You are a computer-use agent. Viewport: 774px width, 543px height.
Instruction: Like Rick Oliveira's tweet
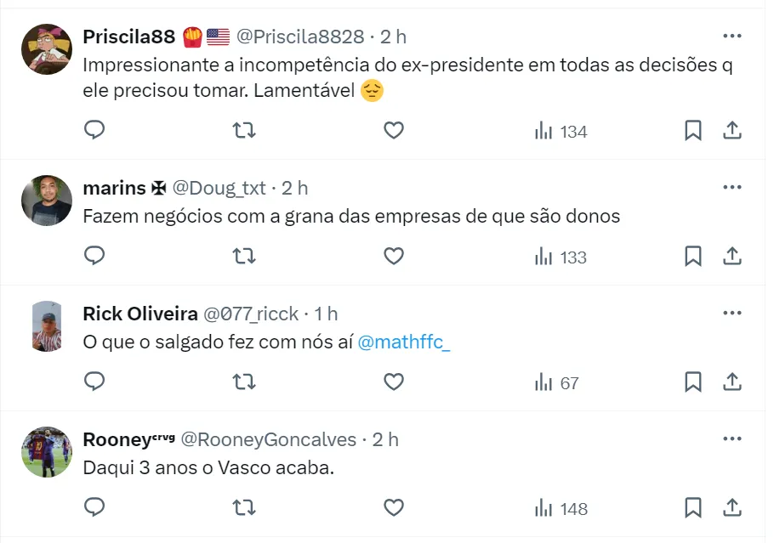pyautogui.click(x=393, y=382)
